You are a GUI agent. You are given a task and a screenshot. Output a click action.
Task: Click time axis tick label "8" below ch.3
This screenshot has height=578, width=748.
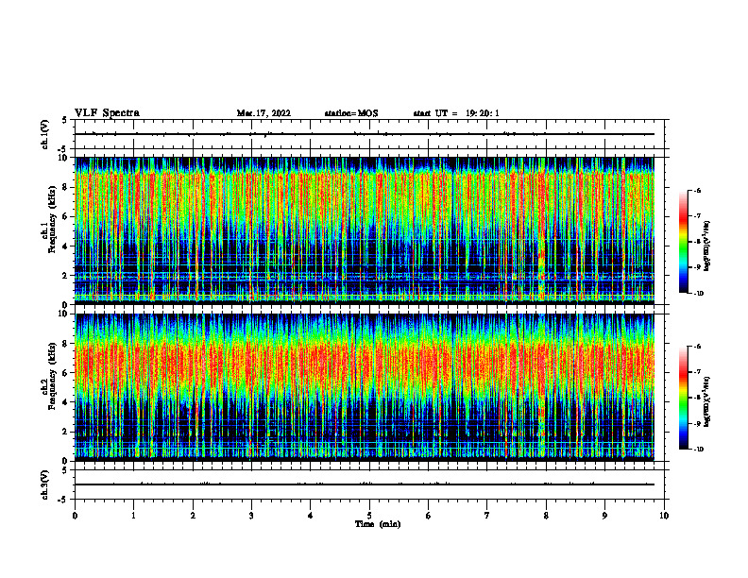click(546, 516)
